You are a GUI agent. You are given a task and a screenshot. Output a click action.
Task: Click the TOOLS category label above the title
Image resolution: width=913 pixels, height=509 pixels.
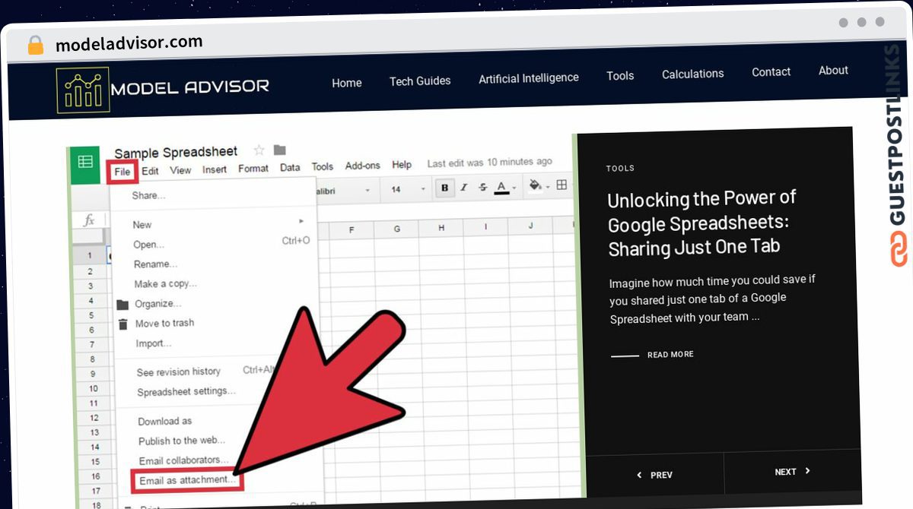620,169
